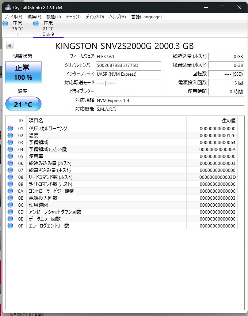Click the serial number field 50026B738351775D
Screen dimensions: 248x316
click(x=129, y=65)
